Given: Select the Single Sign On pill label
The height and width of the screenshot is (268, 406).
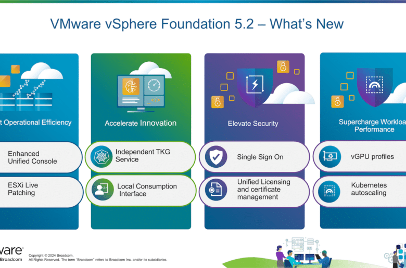Looking at the screenshot, I should [260, 157].
